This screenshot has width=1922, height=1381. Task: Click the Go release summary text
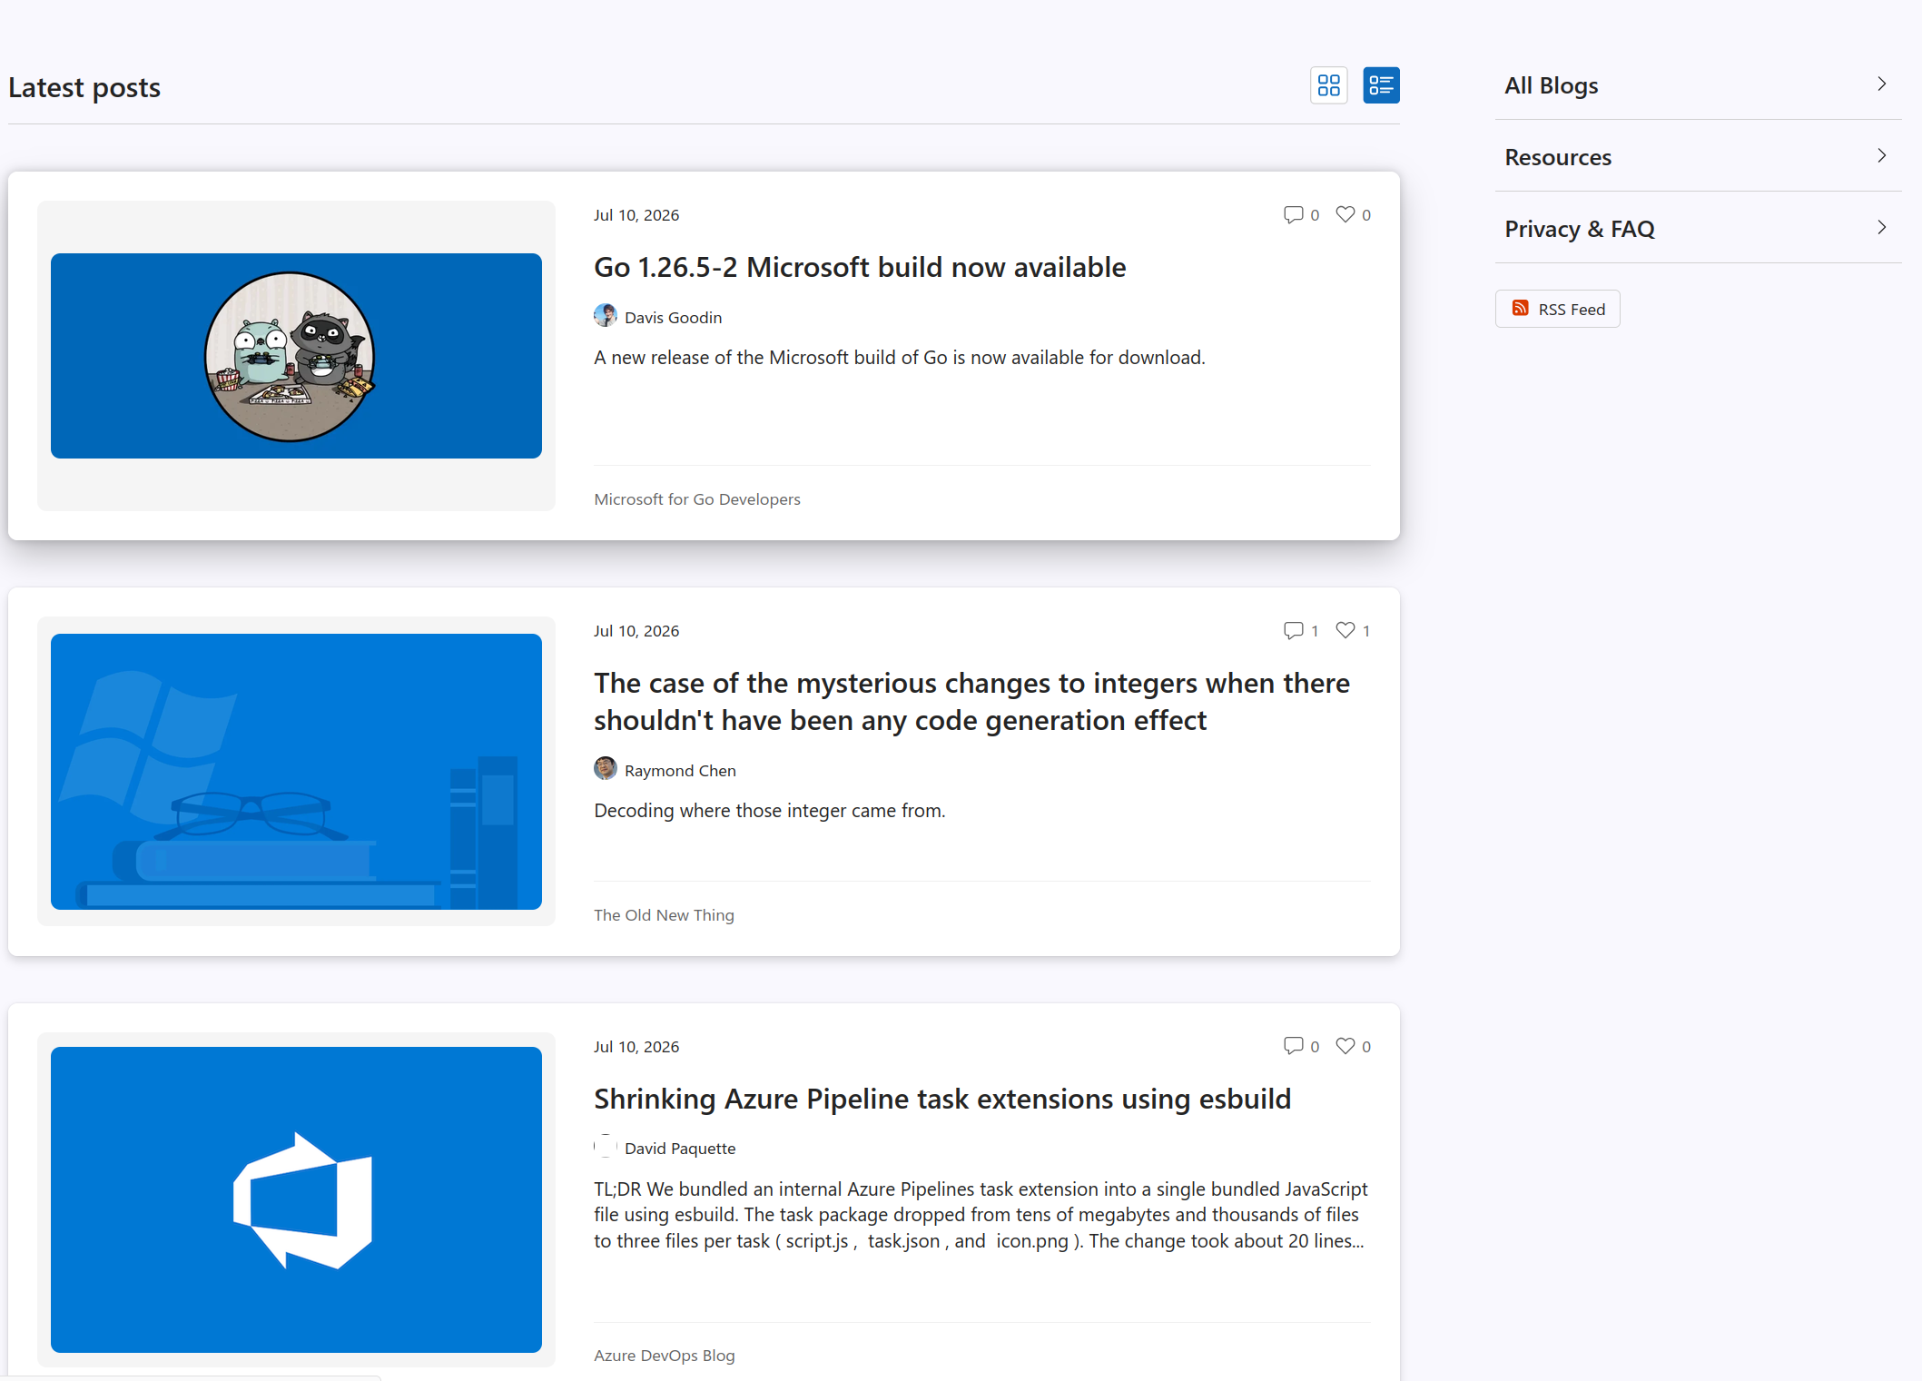[899, 358]
